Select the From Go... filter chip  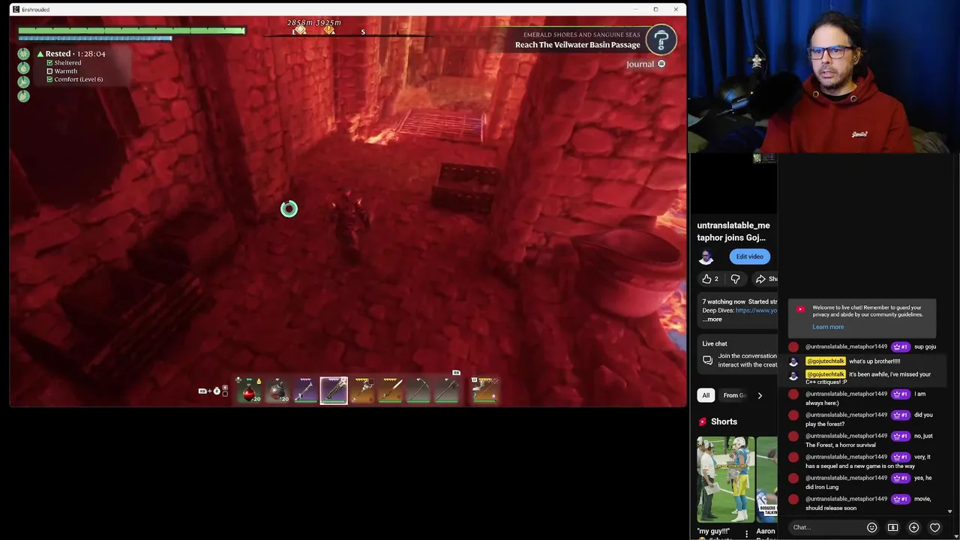click(x=734, y=395)
